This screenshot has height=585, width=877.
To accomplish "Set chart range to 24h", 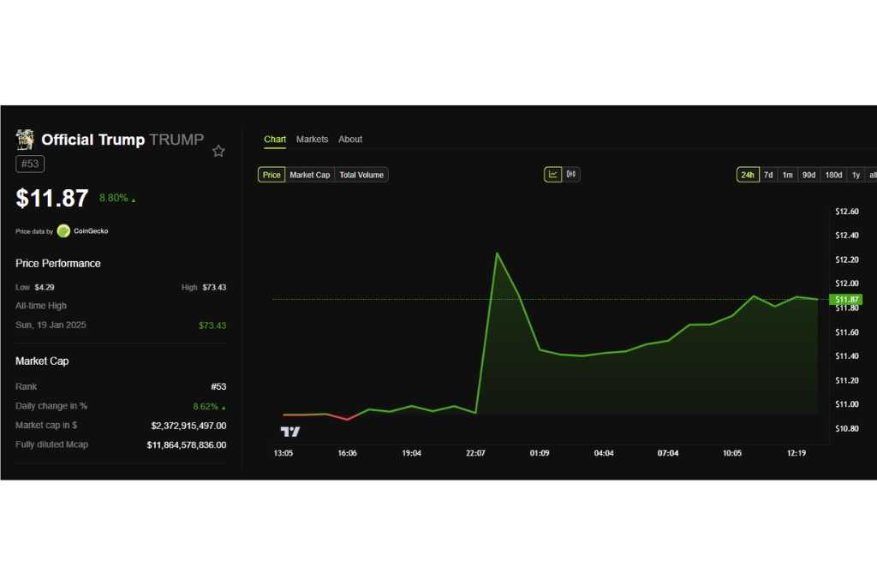I will [748, 175].
